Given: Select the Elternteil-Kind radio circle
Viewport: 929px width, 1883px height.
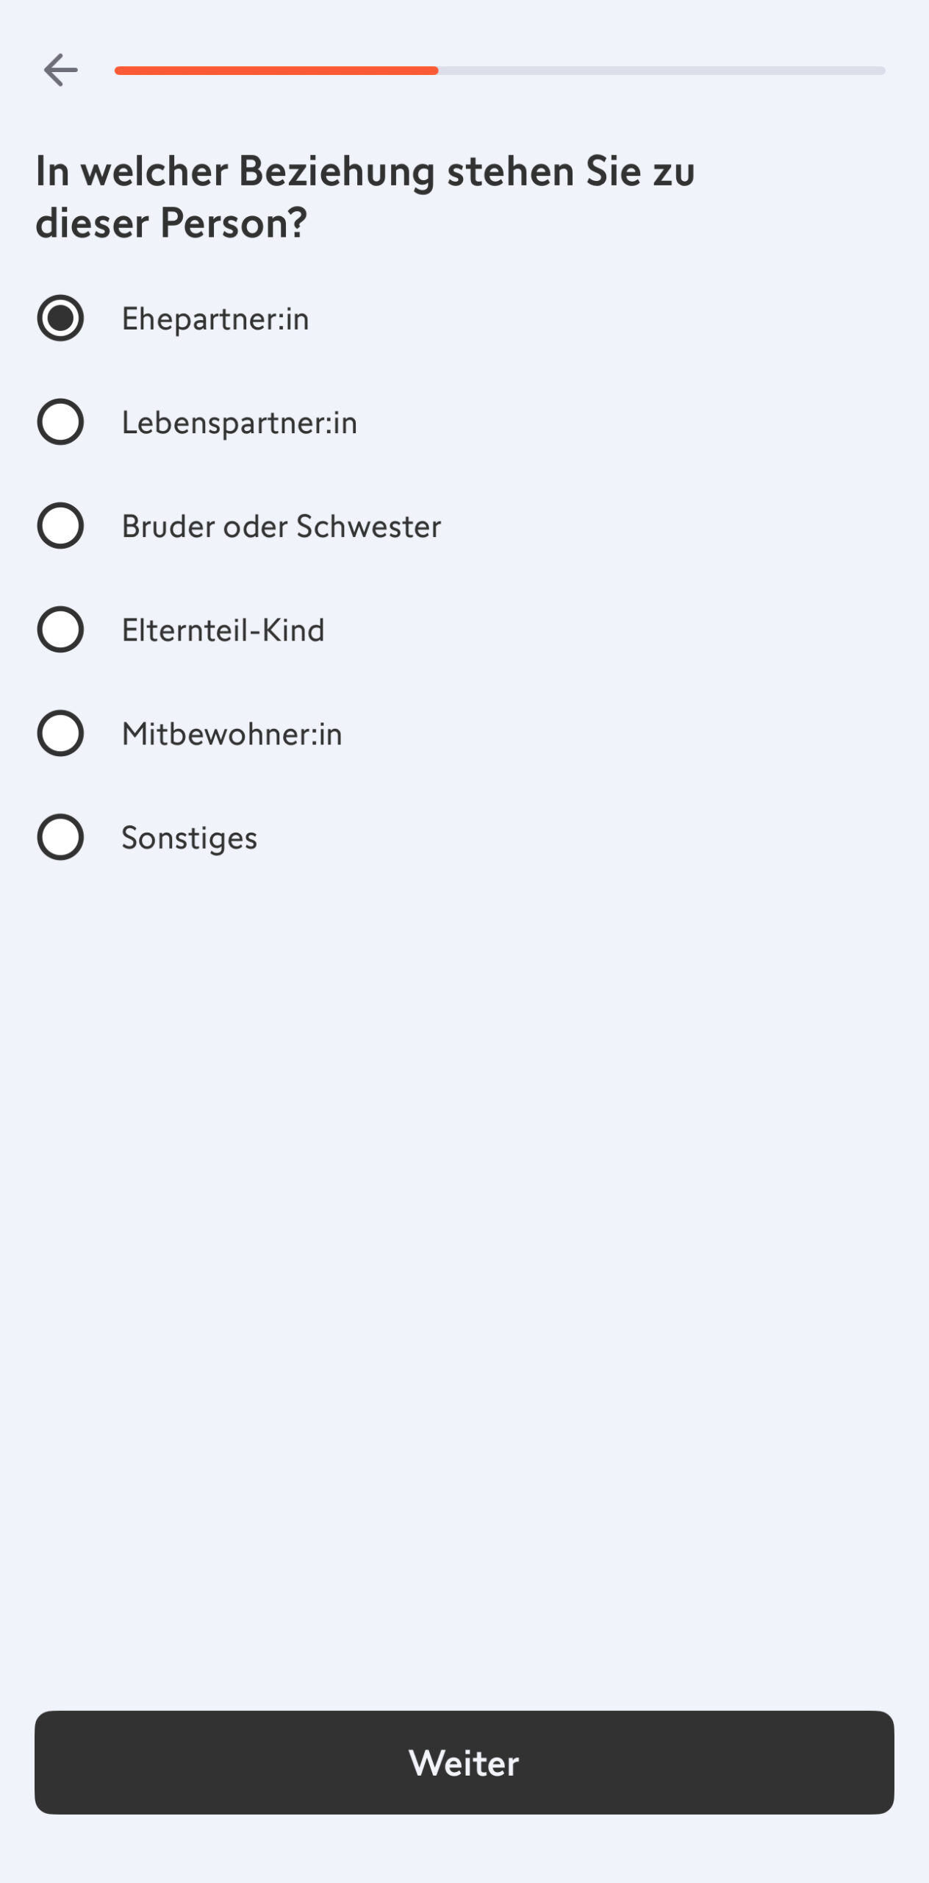Looking at the screenshot, I should point(60,630).
